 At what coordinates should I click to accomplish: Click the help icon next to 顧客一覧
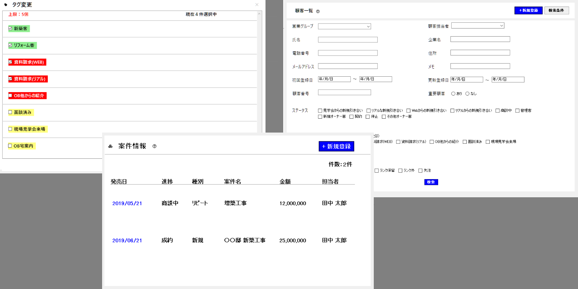point(318,12)
